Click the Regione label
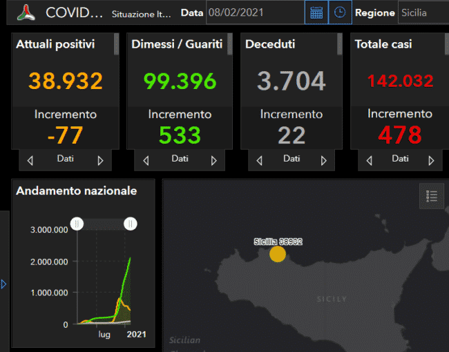449x352 pixels. pyautogui.click(x=375, y=13)
